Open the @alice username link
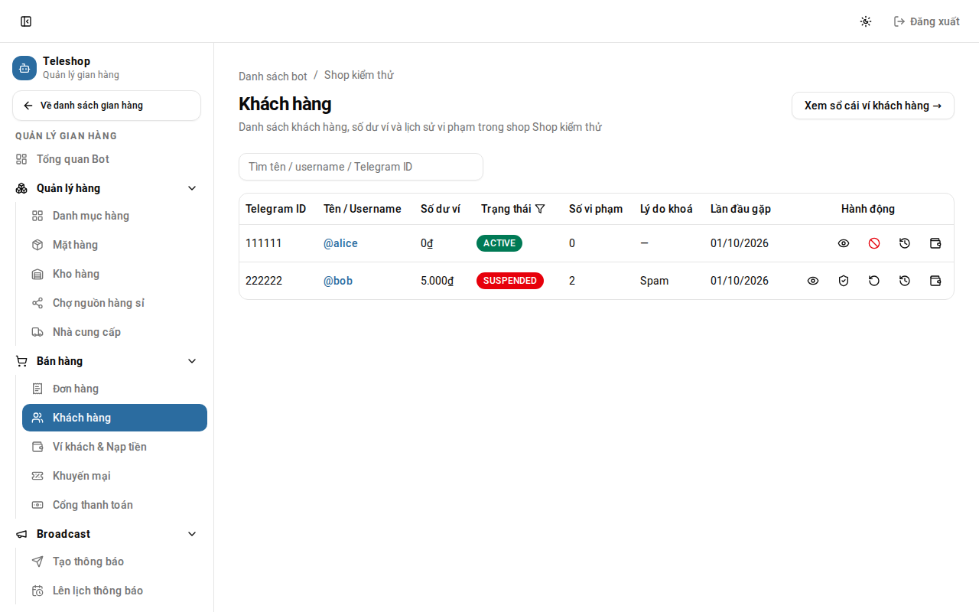Screen dimensions: 979x612 pyautogui.click(x=340, y=243)
